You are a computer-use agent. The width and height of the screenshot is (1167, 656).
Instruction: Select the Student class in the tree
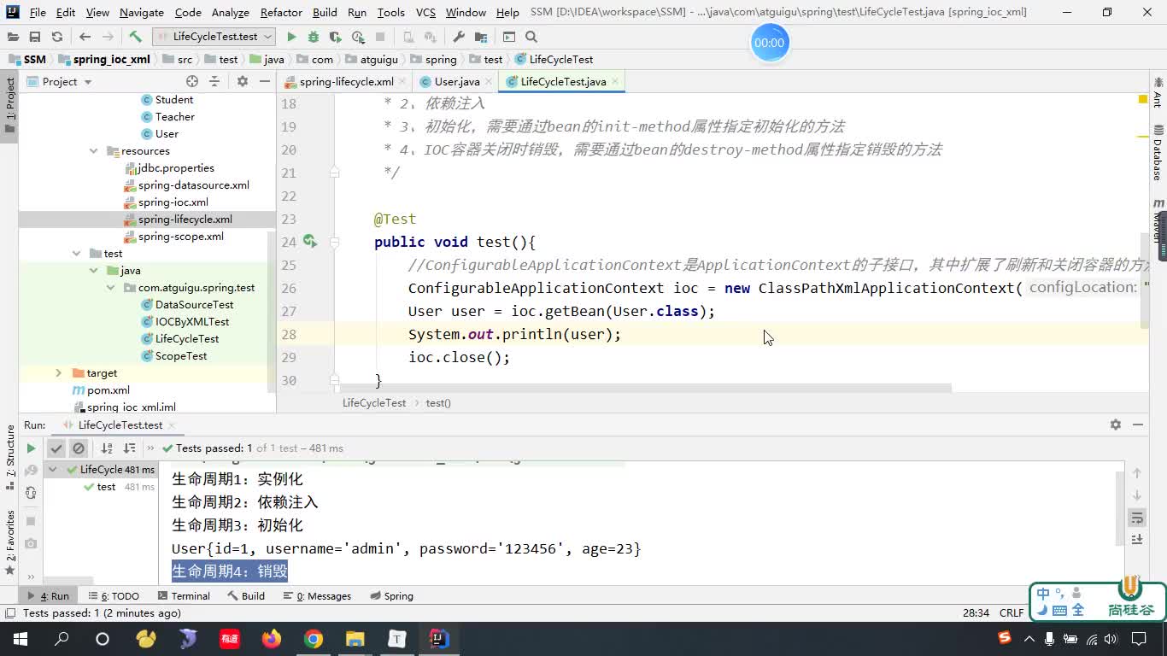tap(173, 100)
